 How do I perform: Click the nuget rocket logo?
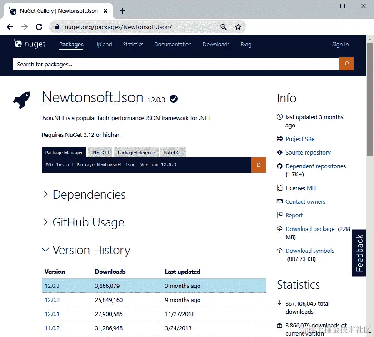[x=19, y=44]
